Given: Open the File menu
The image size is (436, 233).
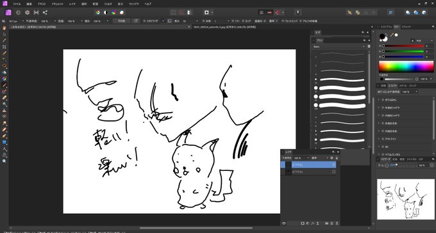Looking at the screenshot, I should tap(17, 4).
